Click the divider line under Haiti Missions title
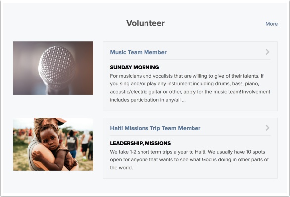 [190, 136]
